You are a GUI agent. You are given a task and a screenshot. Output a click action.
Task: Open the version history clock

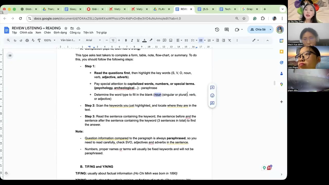[217, 30]
